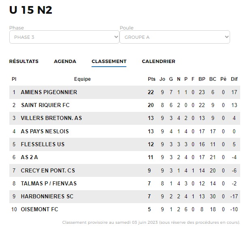The height and width of the screenshot is (229, 241).
Task: Click FLESSELLES US in the standings
Action: tap(43, 144)
